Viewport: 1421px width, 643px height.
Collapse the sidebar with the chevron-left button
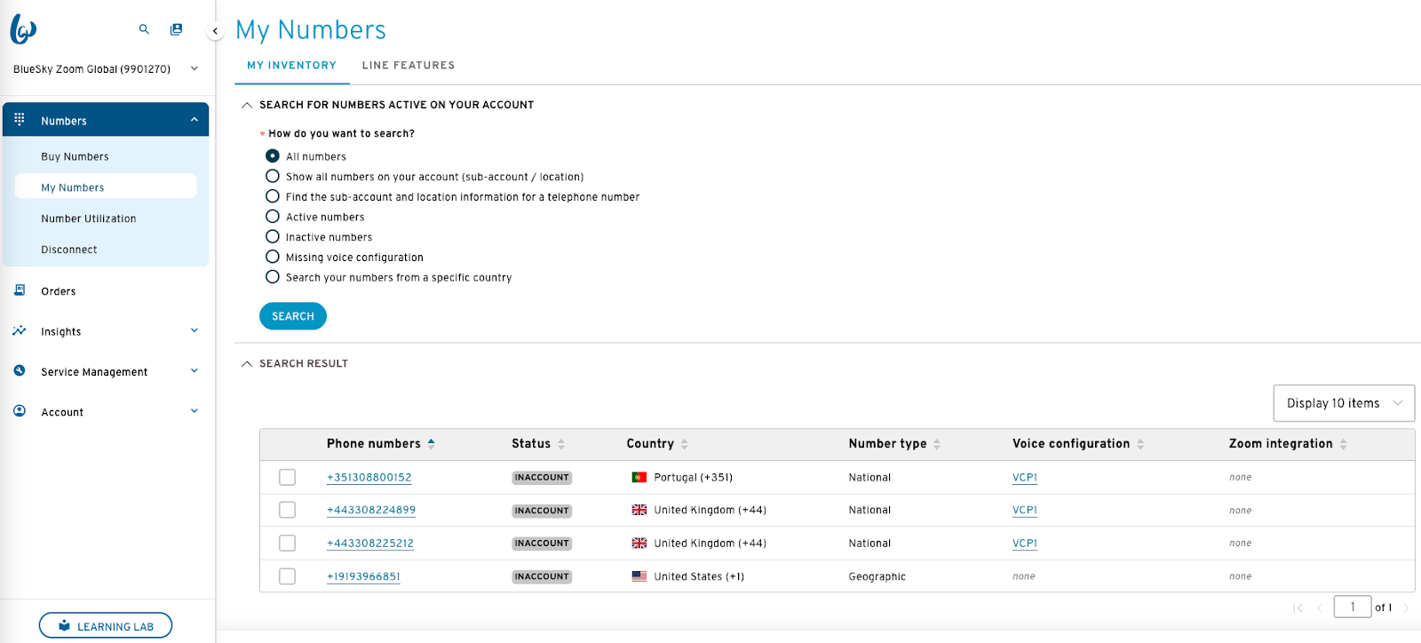pyautogui.click(x=215, y=31)
